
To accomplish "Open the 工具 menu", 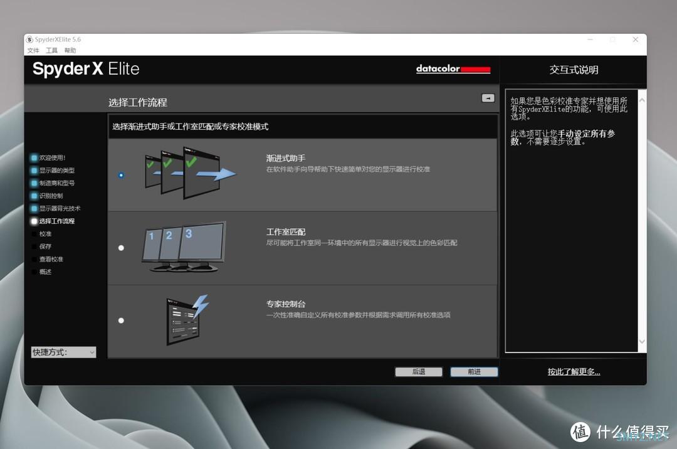I will pyautogui.click(x=52, y=51).
